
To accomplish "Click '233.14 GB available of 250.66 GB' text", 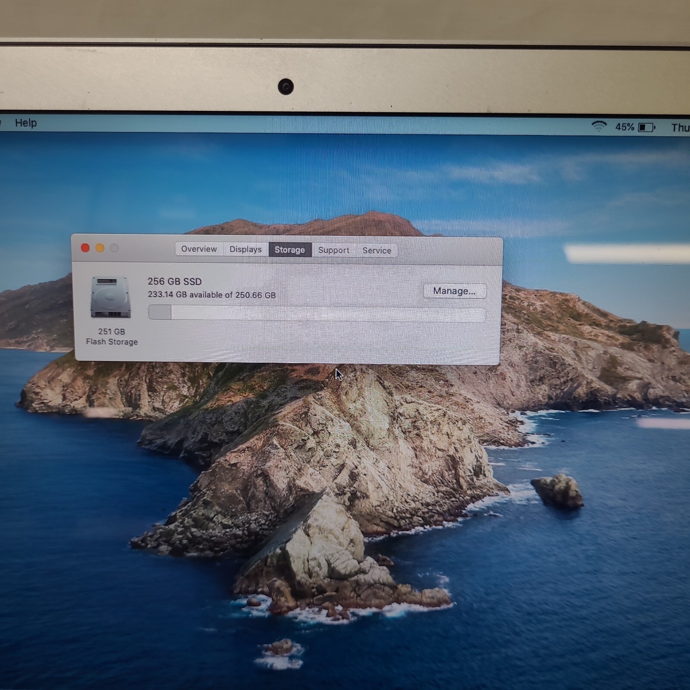I will tap(212, 295).
